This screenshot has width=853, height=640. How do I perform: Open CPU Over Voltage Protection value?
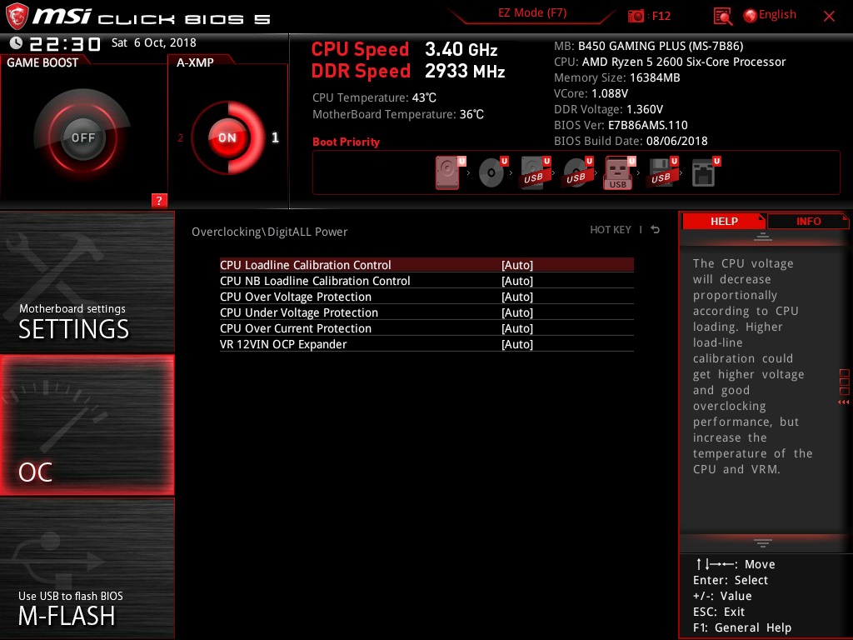(517, 297)
